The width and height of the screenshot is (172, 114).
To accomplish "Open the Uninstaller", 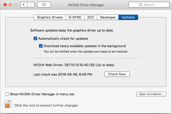I will (151, 94).
